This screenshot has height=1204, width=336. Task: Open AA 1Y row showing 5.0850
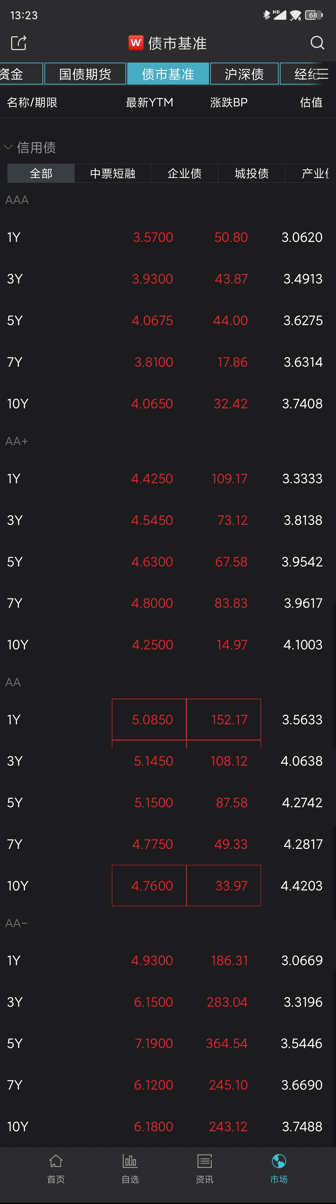pyautogui.click(x=168, y=719)
